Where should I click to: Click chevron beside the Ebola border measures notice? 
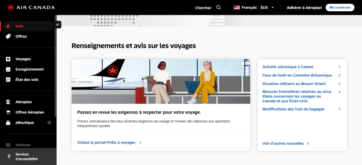pos(339,92)
